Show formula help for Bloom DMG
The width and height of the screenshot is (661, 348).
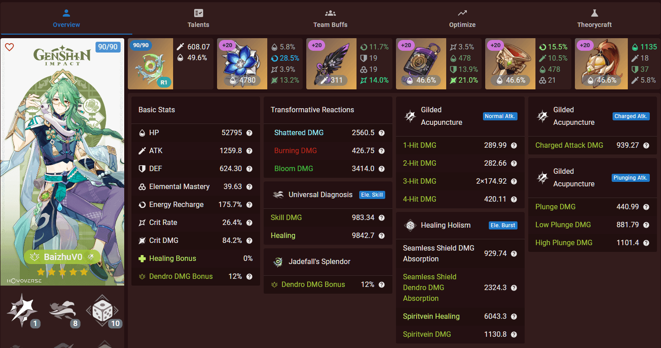point(382,169)
